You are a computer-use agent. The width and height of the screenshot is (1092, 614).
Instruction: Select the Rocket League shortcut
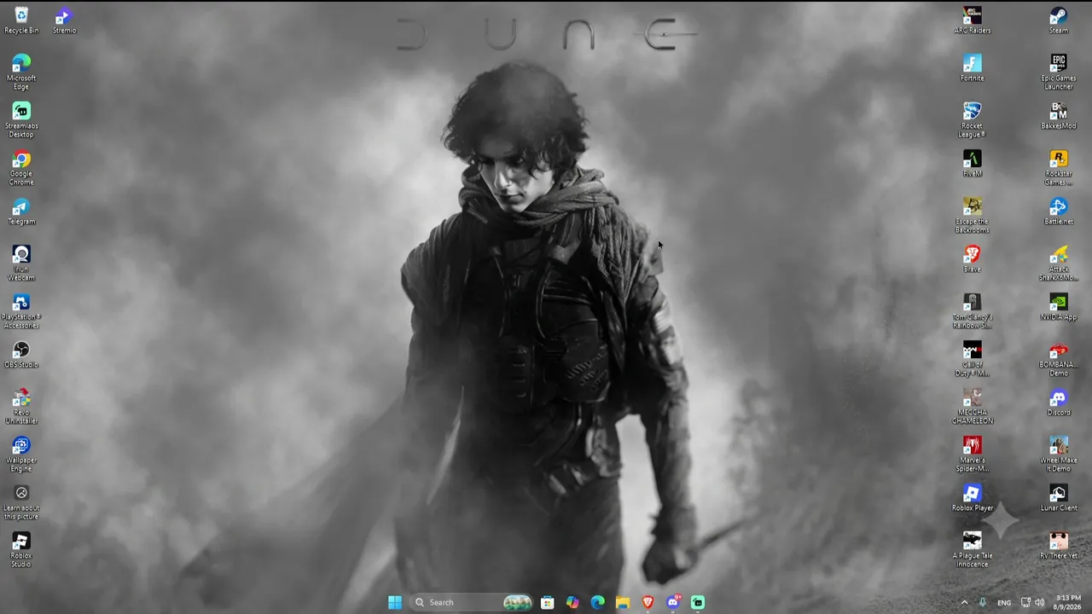(973, 120)
